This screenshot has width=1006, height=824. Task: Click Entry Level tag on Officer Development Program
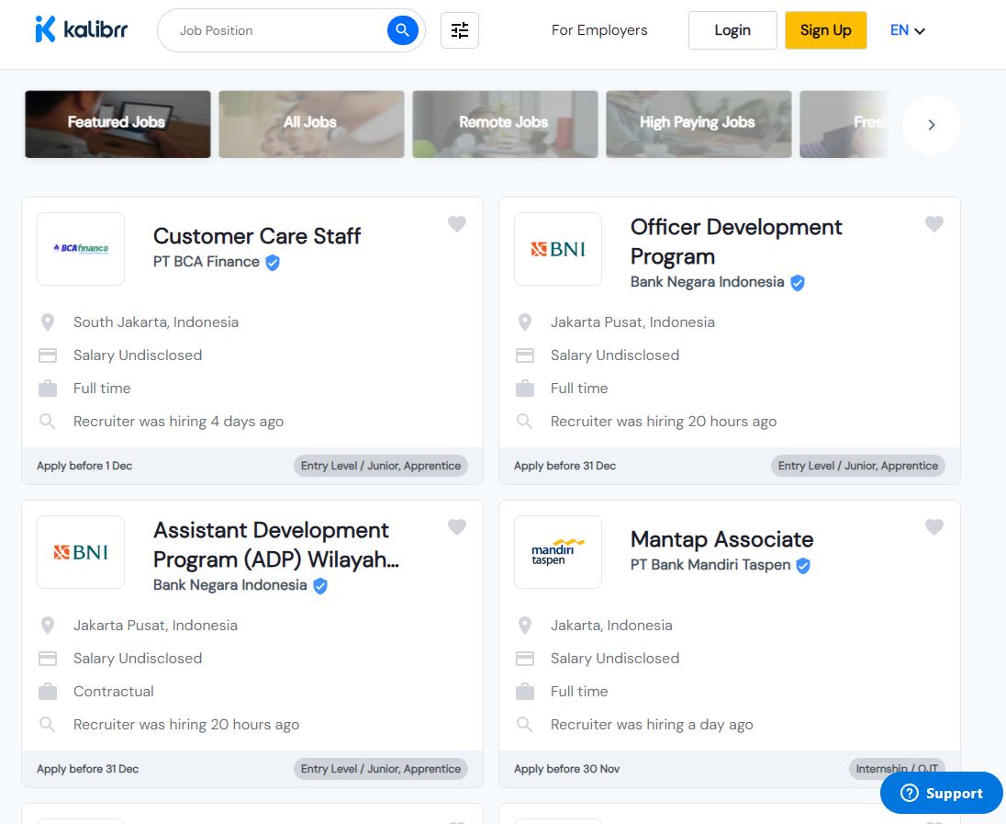pos(858,466)
